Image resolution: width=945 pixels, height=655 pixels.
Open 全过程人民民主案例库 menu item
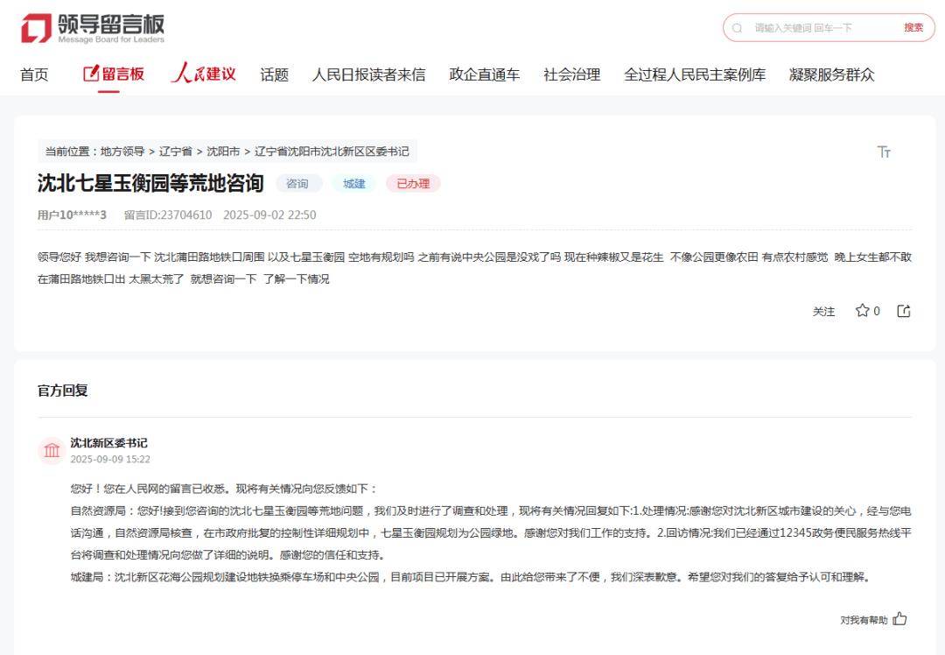click(694, 75)
